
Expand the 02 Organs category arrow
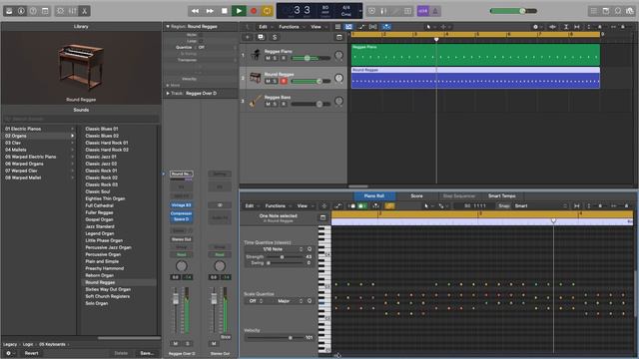tap(73, 136)
